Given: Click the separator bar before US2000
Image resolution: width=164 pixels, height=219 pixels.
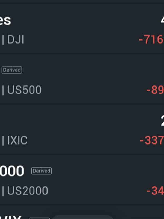Looking at the screenshot, I should click(3, 191).
